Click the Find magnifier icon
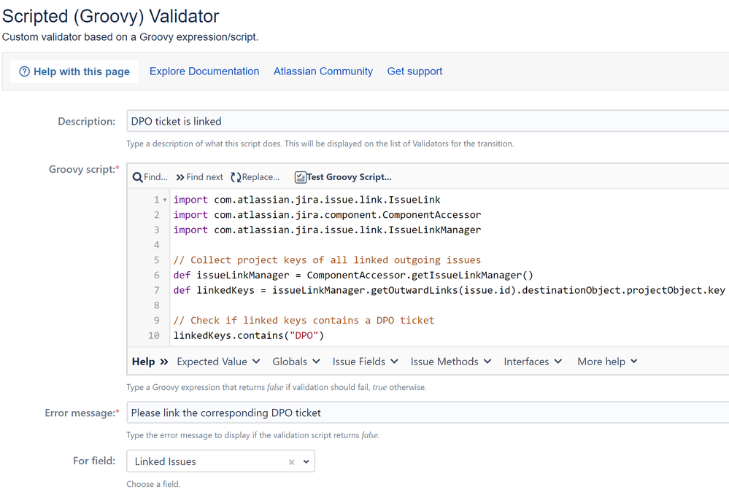 (138, 177)
